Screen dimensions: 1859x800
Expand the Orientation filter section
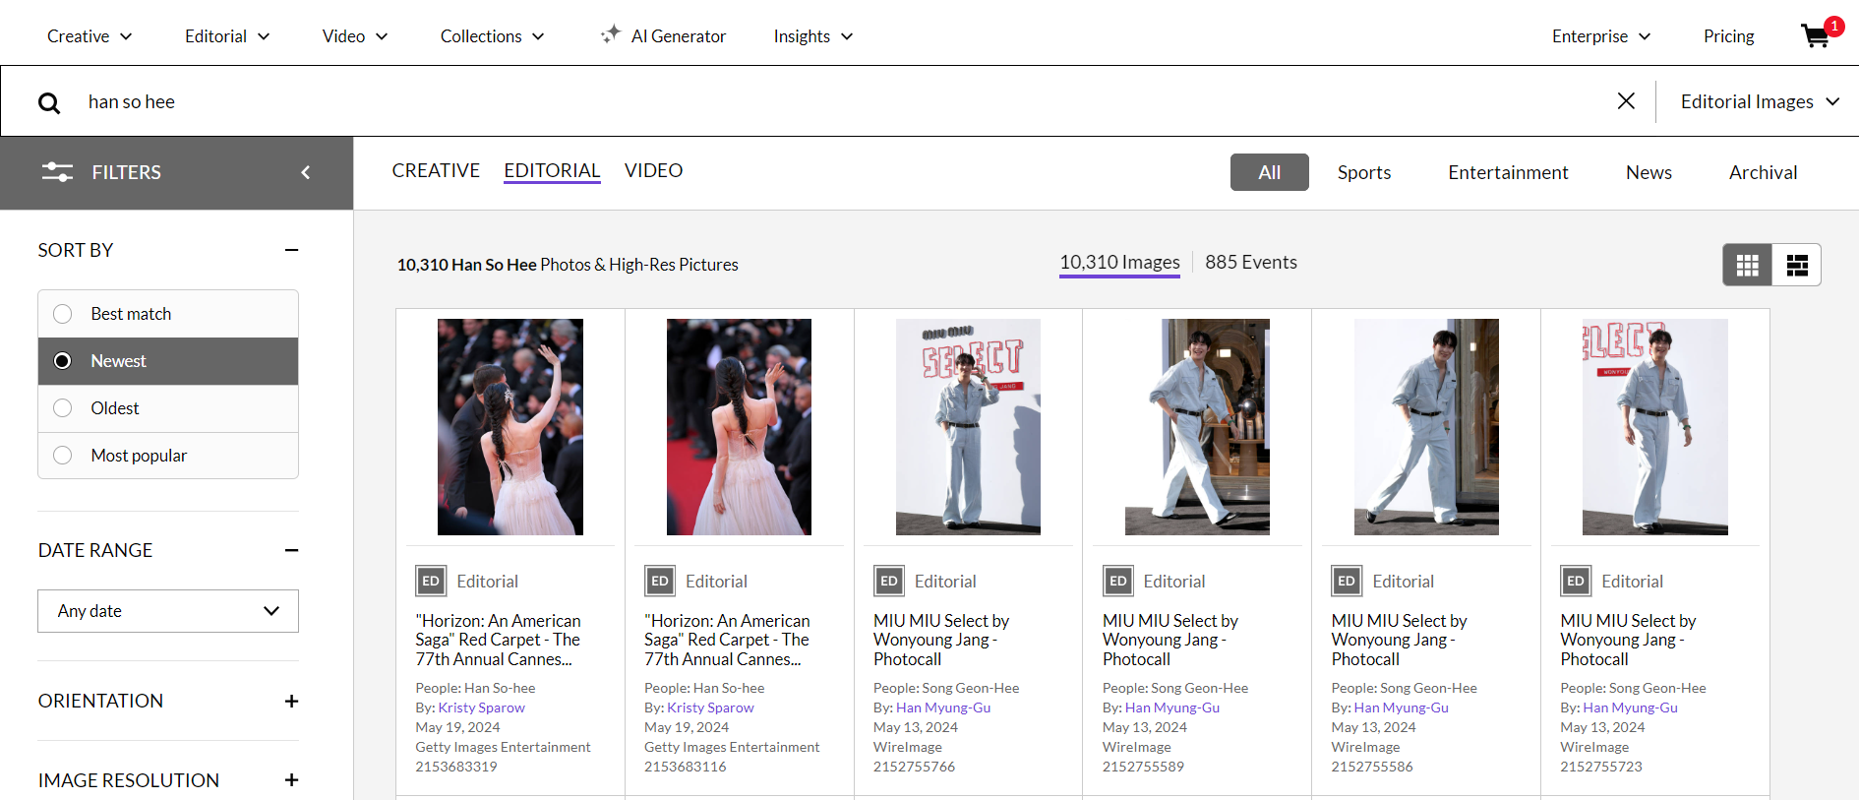(x=291, y=701)
